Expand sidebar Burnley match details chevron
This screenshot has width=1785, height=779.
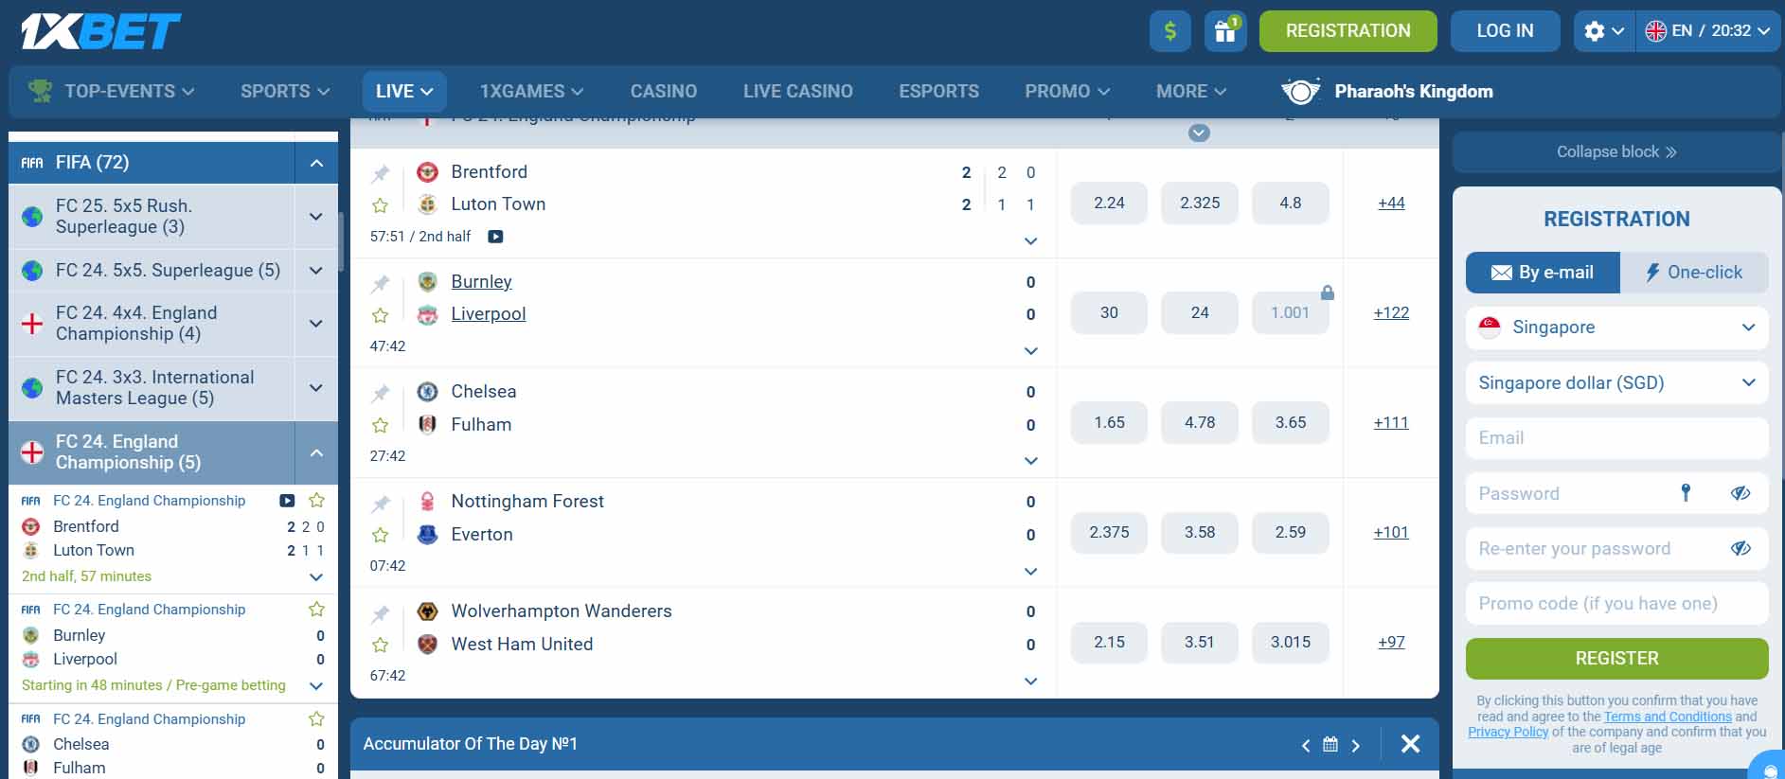click(316, 685)
